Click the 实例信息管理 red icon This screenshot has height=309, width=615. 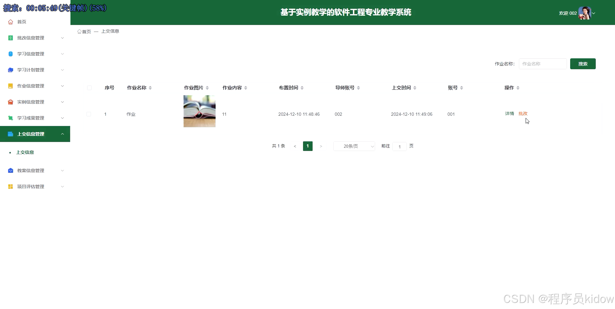pyautogui.click(x=11, y=102)
